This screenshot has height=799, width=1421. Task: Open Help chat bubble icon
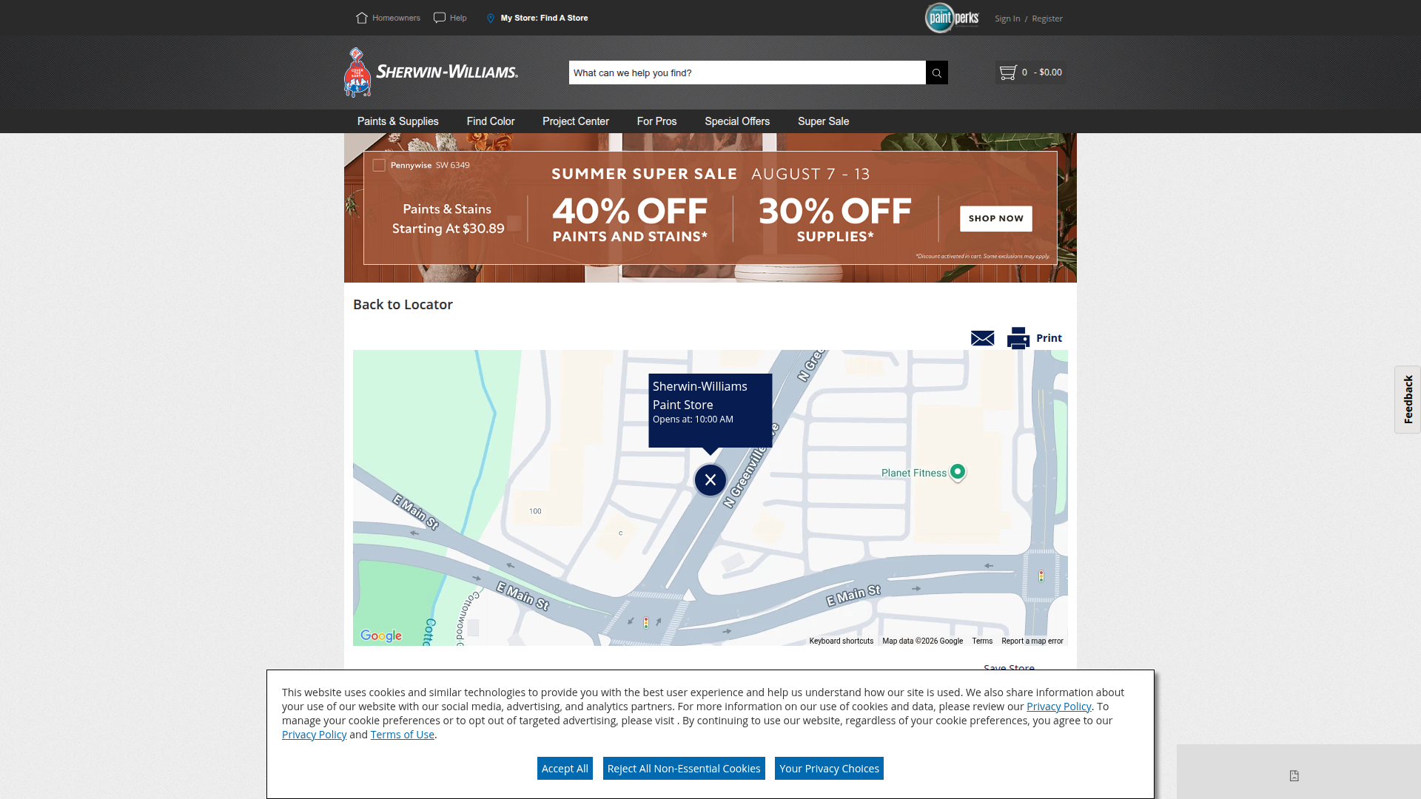coord(440,18)
